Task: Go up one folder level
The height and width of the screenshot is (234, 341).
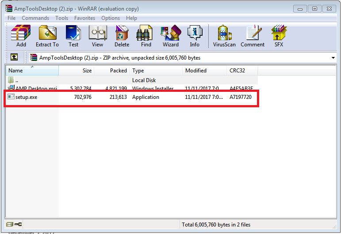Action: click(14, 57)
